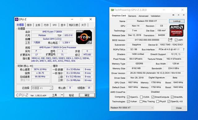The width and height of the screenshot is (198, 120).
Task: Switch to the 测试分数 tab in CPU-Z
Action: coord(74,25)
